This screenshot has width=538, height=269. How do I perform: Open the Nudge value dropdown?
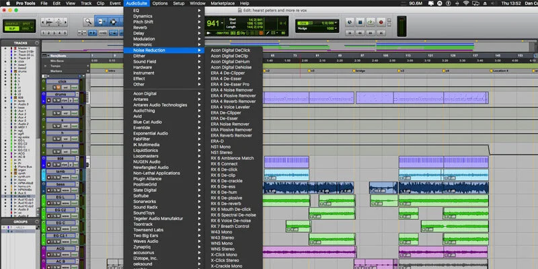point(336,28)
